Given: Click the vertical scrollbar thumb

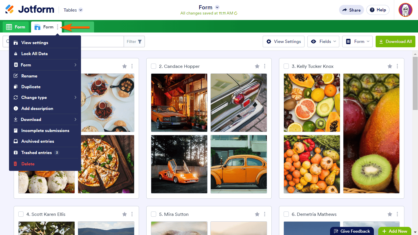Looking at the screenshot, I should click(415, 83).
